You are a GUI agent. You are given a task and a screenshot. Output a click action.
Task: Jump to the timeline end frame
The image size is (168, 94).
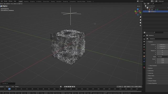tap(74, 87)
